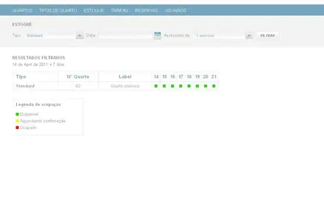Open the Quartos menu item

point(22,10)
